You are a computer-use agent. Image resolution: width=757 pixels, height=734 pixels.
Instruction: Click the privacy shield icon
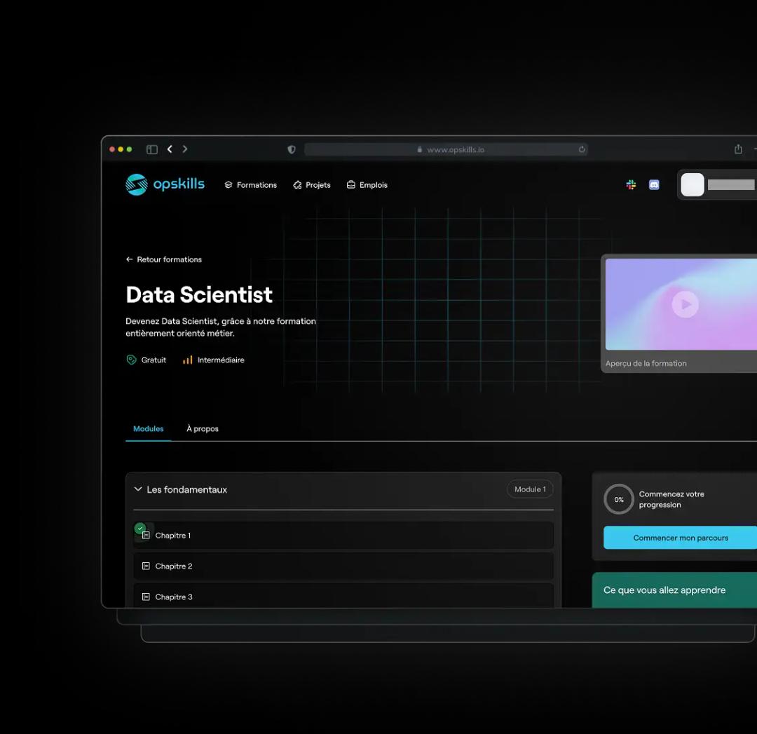[292, 149]
